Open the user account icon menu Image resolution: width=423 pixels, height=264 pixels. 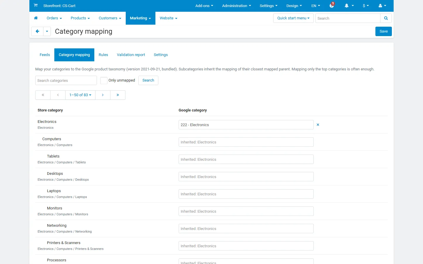click(x=382, y=6)
